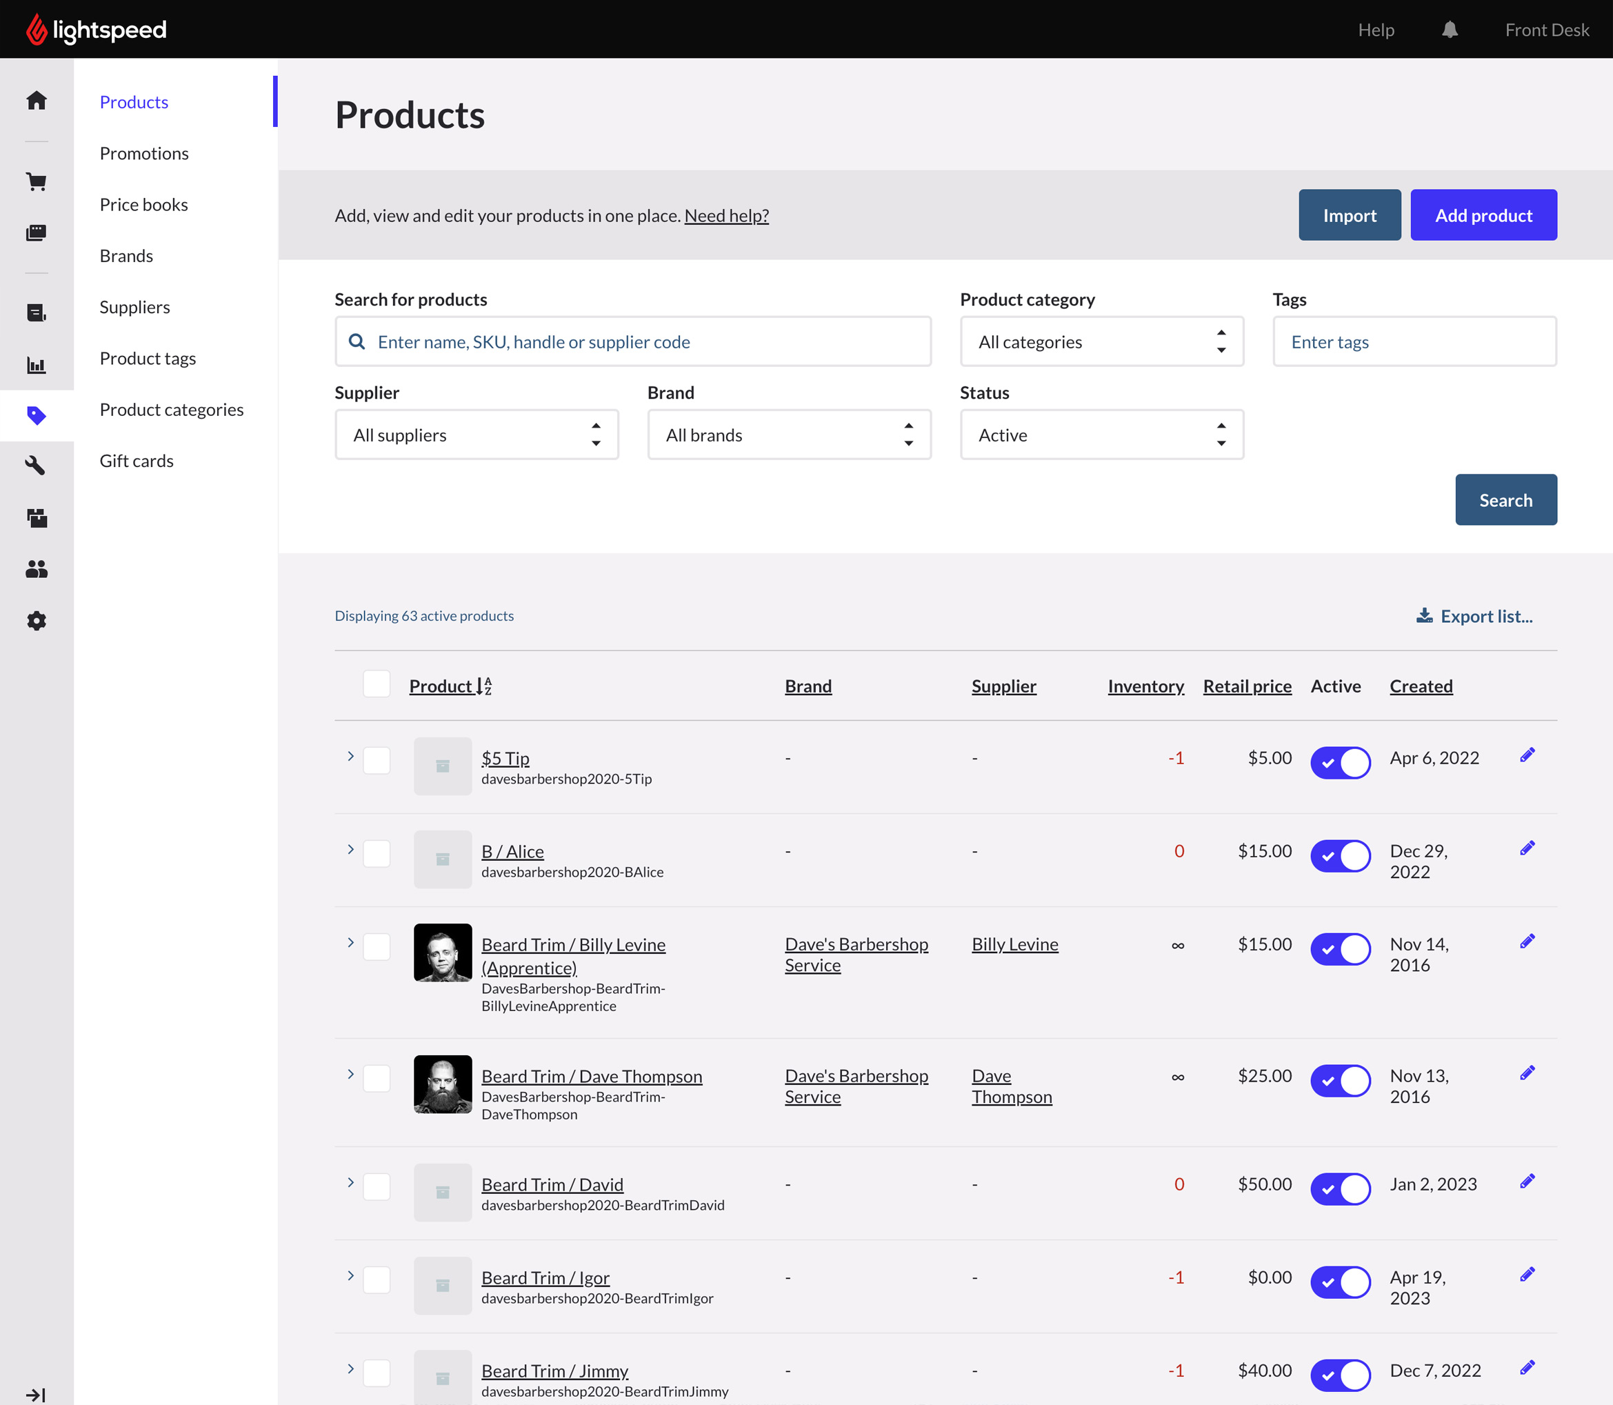This screenshot has width=1613, height=1405.
Task: Toggle off active switch for B / Alice
Action: pyautogui.click(x=1340, y=855)
